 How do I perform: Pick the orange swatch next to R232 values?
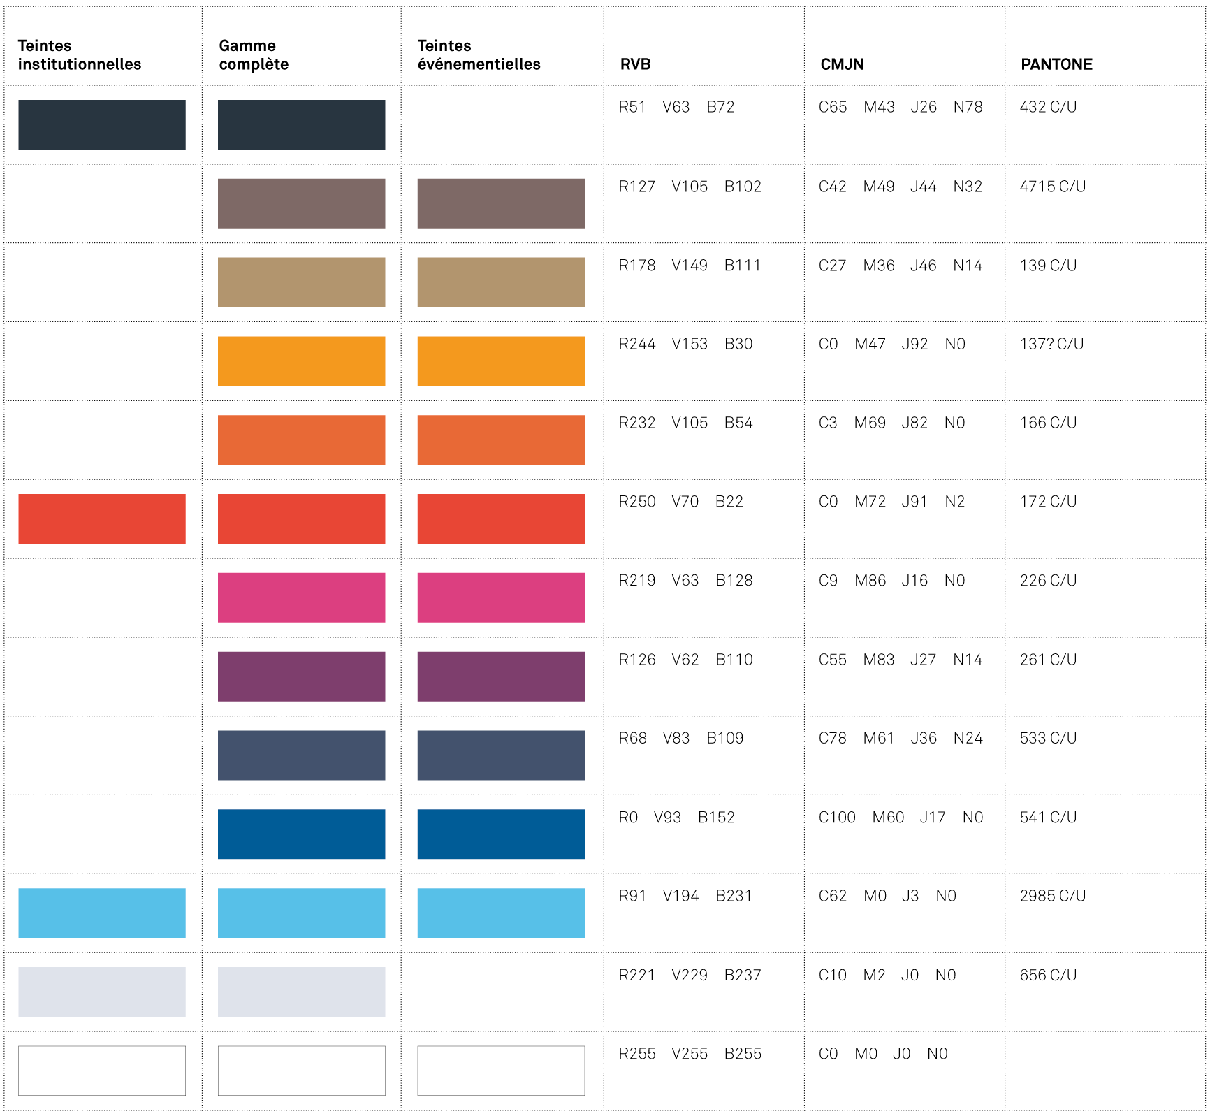coord(501,440)
